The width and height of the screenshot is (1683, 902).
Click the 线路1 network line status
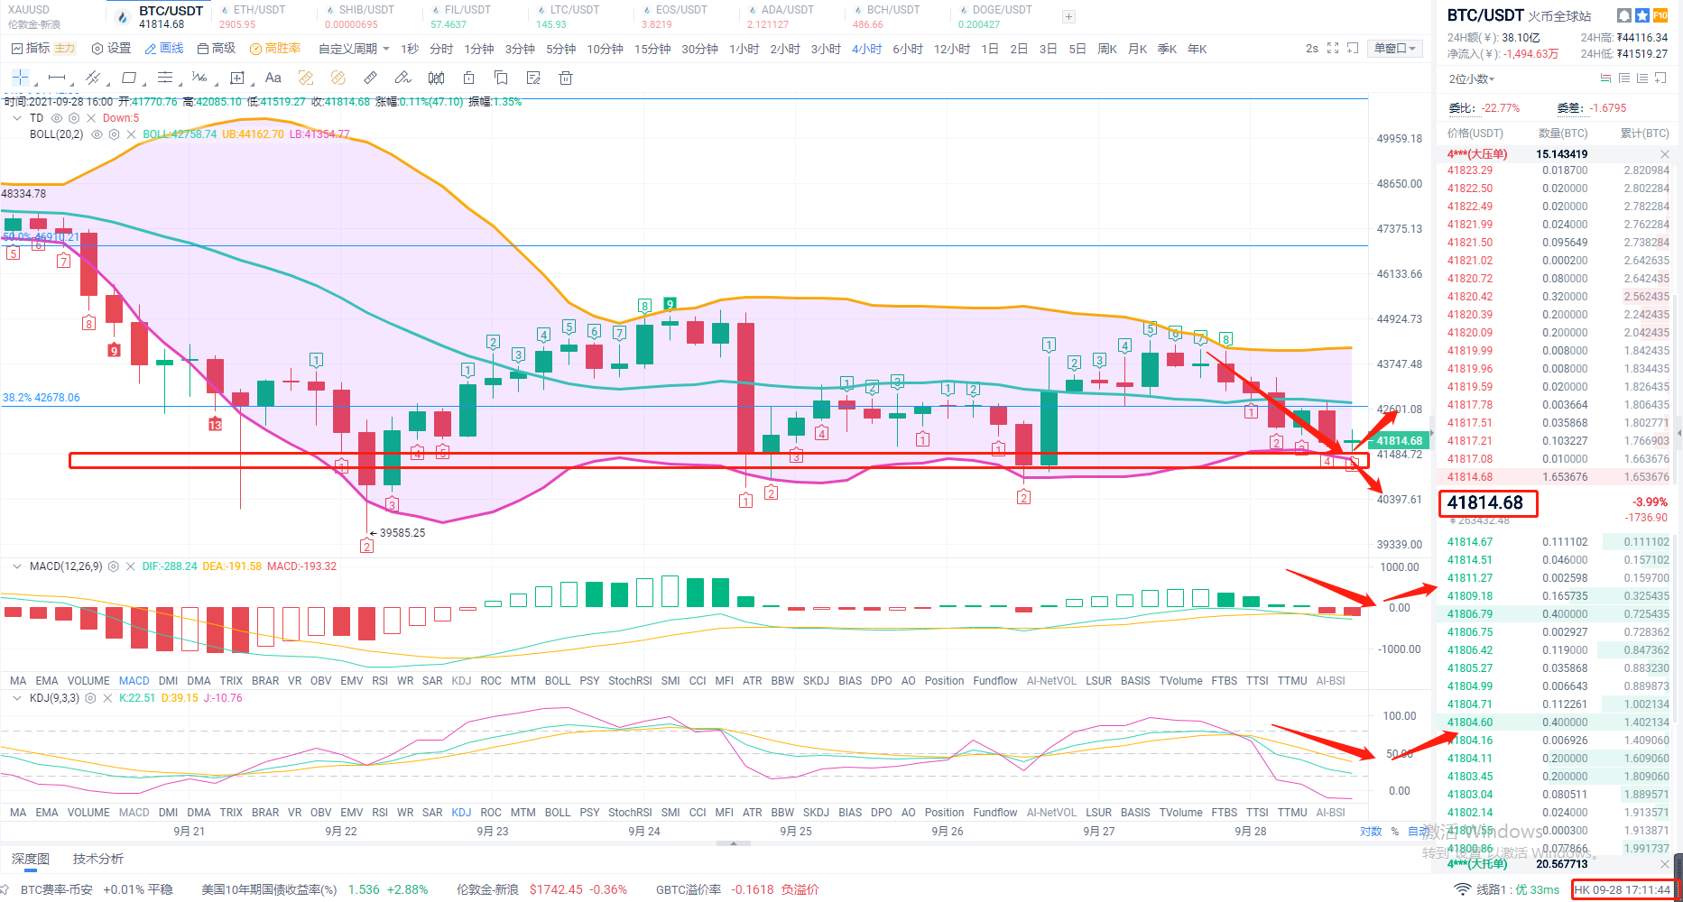coord(1506,889)
